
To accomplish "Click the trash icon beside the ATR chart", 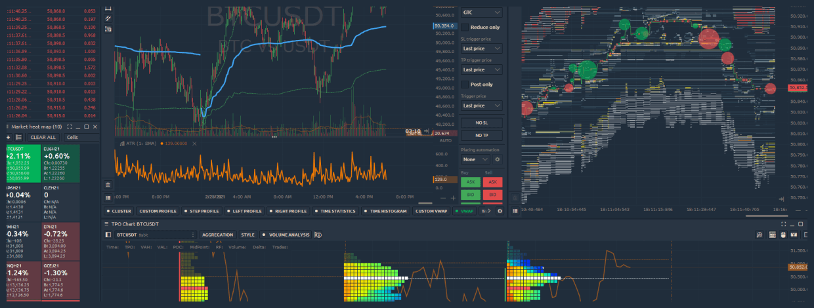I will (108, 184).
